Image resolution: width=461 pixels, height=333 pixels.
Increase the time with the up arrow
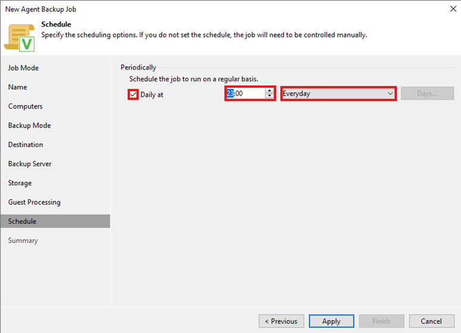coord(269,91)
